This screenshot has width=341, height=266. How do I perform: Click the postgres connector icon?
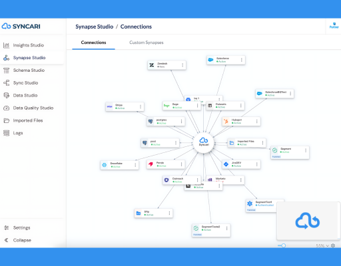(x=151, y=121)
